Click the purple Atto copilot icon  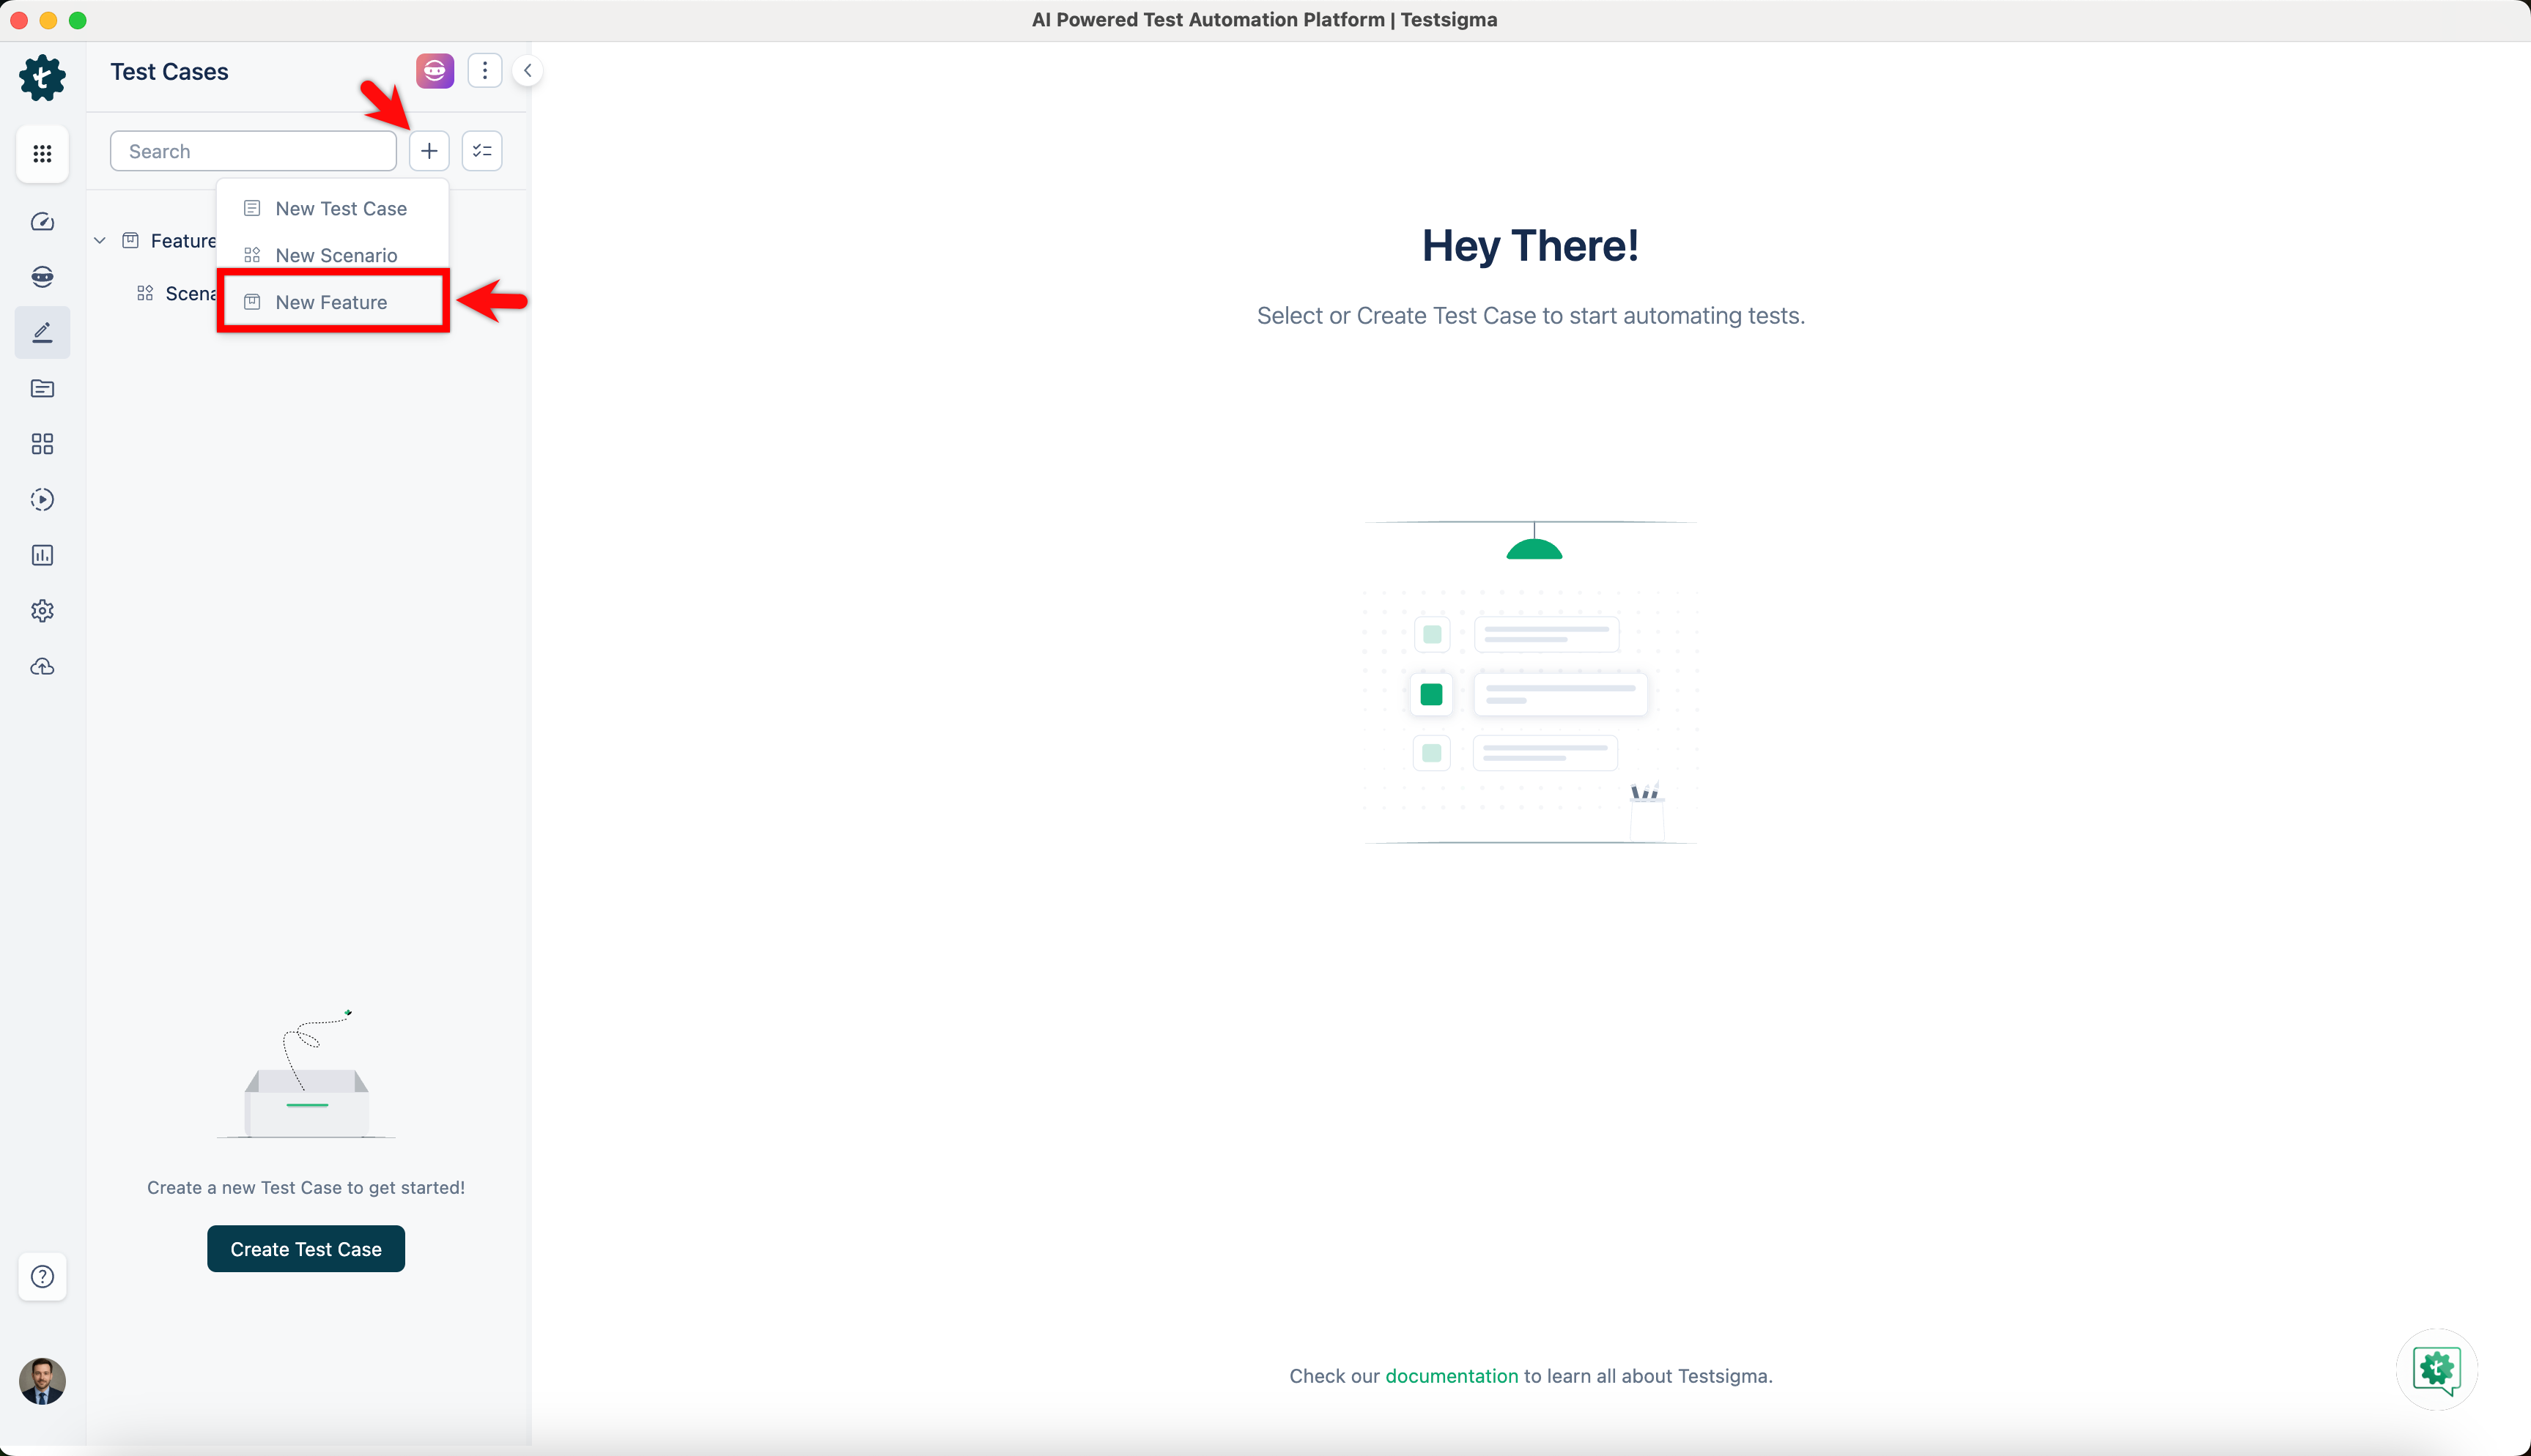tap(435, 70)
